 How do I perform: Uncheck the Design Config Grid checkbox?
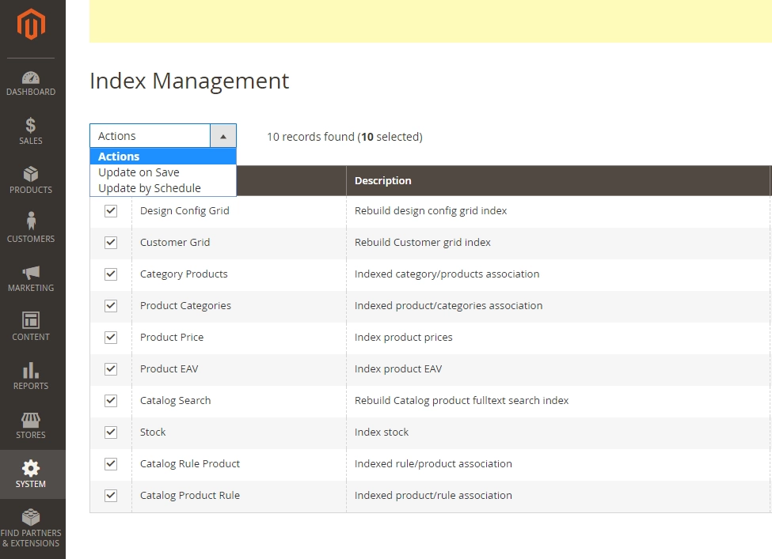111,211
